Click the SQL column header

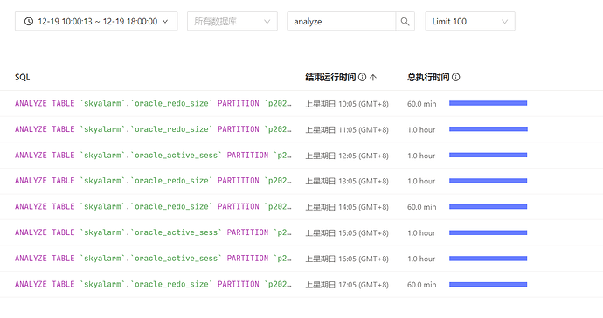tap(23, 77)
